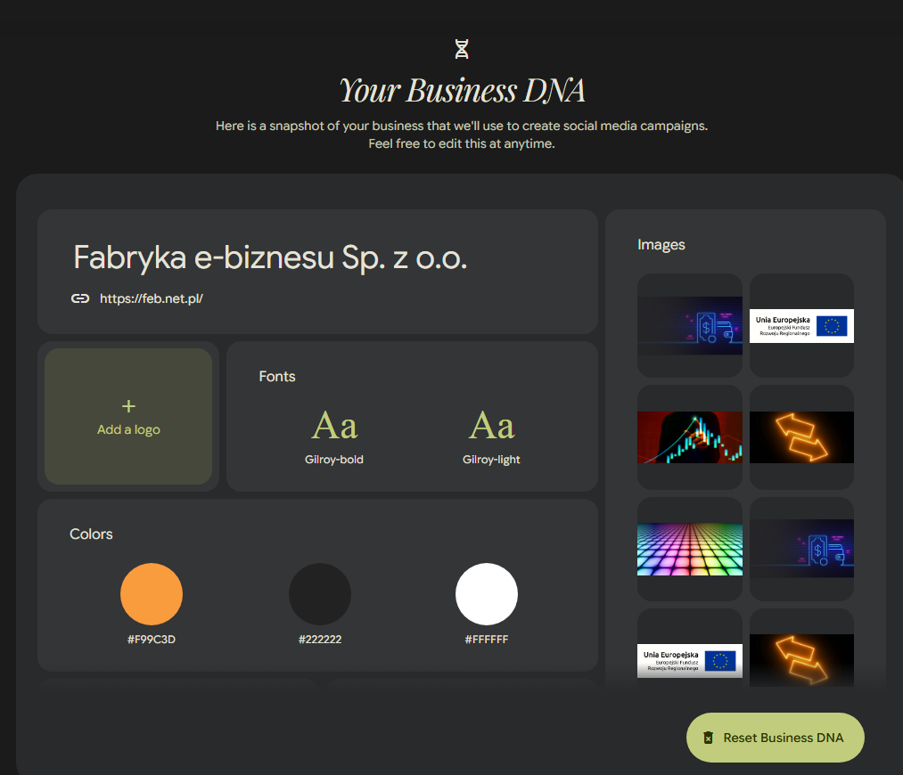Click the chain link icon beside the URL
903x775 pixels.
pos(80,298)
